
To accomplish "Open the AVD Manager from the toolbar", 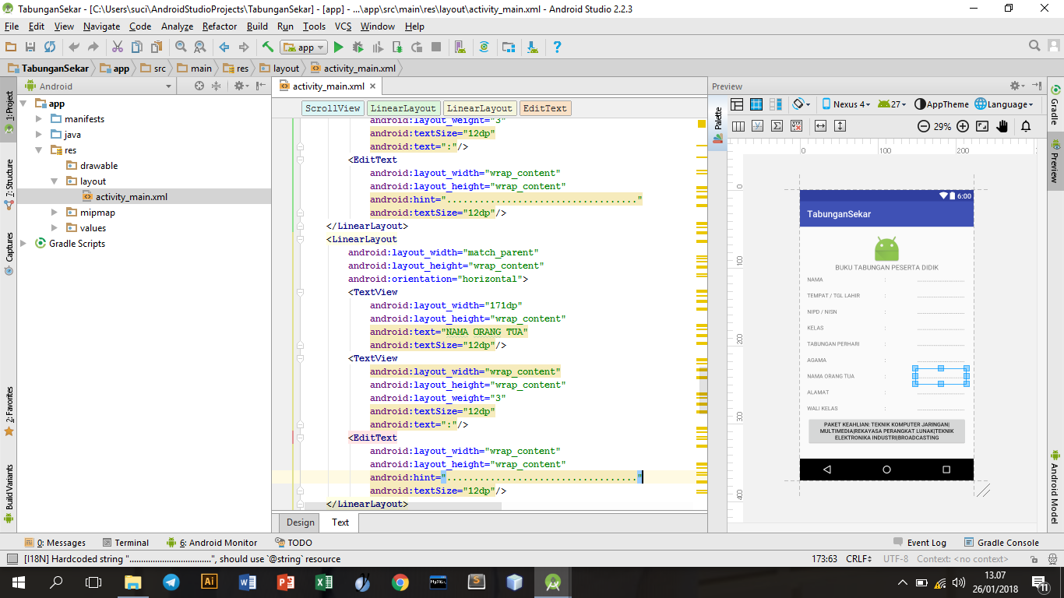I will click(x=460, y=47).
